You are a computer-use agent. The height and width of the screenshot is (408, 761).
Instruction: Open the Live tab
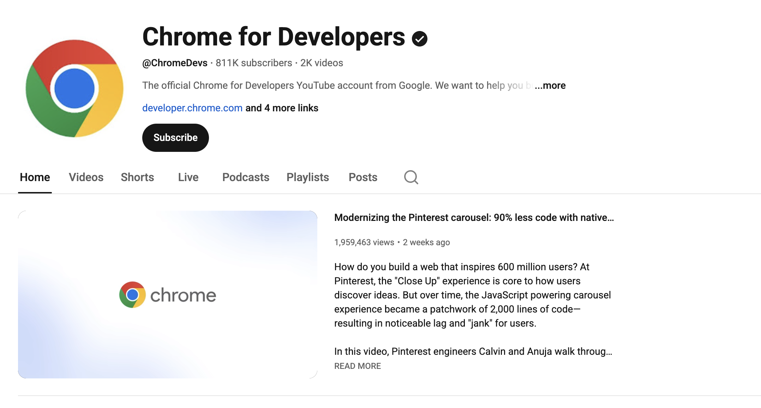[188, 177]
